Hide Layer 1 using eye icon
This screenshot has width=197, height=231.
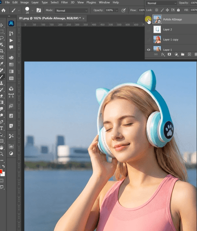point(148,50)
